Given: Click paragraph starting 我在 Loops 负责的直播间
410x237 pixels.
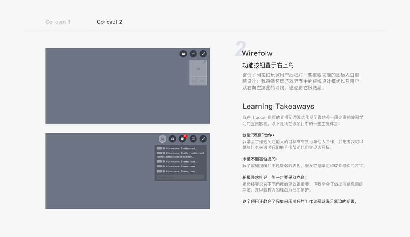Looking at the screenshot, I should tap(303, 120).
